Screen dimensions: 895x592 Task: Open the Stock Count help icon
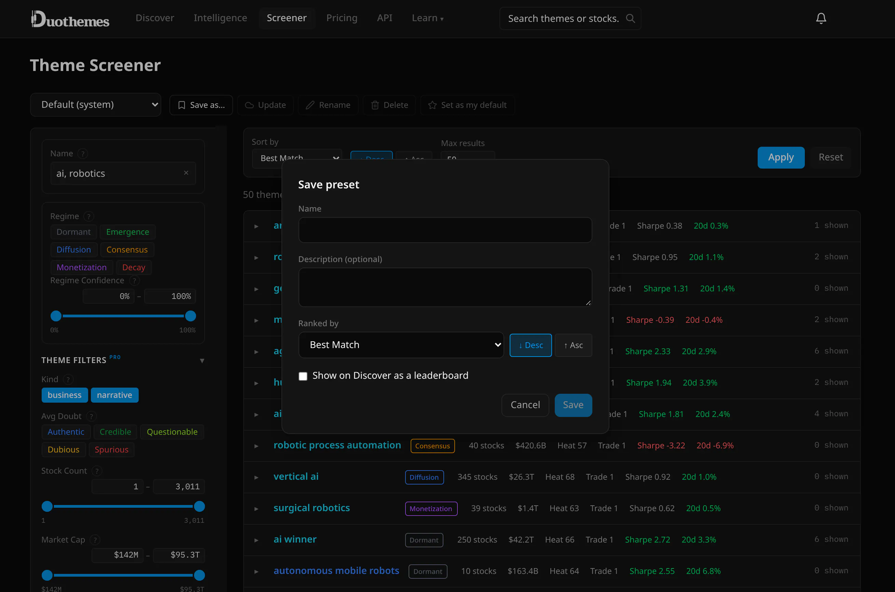[97, 471]
